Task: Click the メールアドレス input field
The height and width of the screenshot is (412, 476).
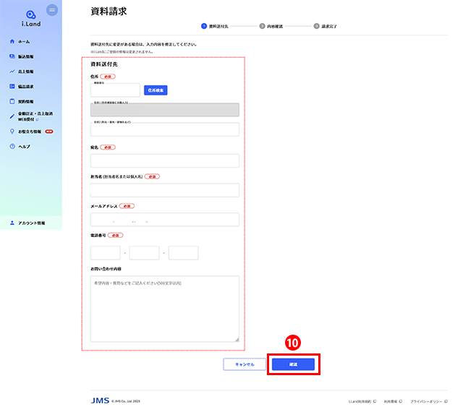Action: coord(164,220)
